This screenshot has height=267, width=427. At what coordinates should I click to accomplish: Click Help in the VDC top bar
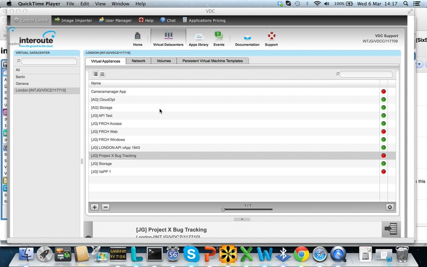click(x=146, y=20)
